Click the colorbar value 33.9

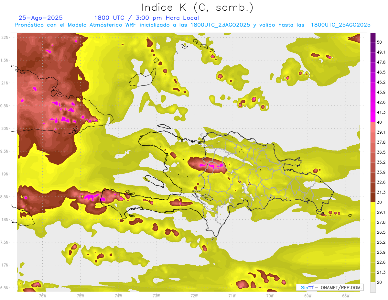(x=381, y=172)
